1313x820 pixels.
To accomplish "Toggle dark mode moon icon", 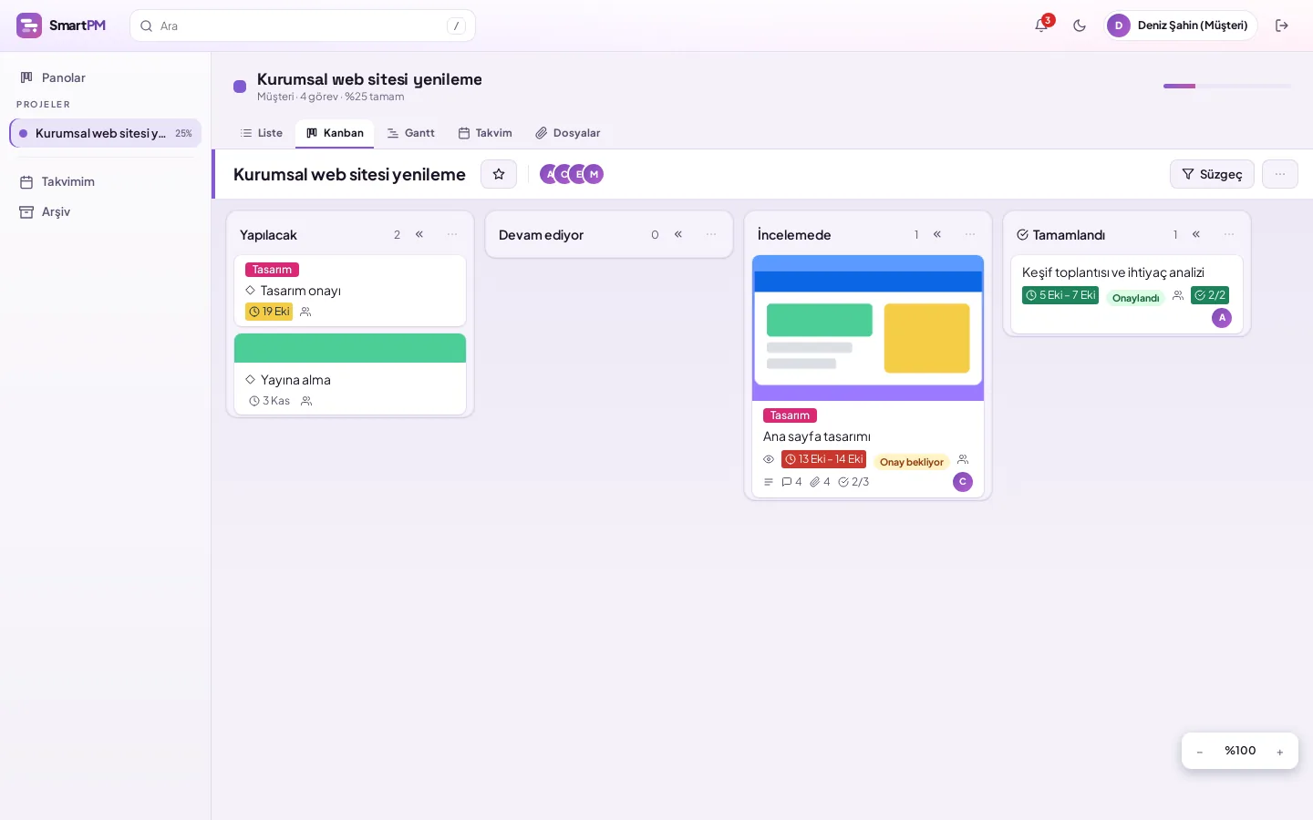I will coord(1080,26).
